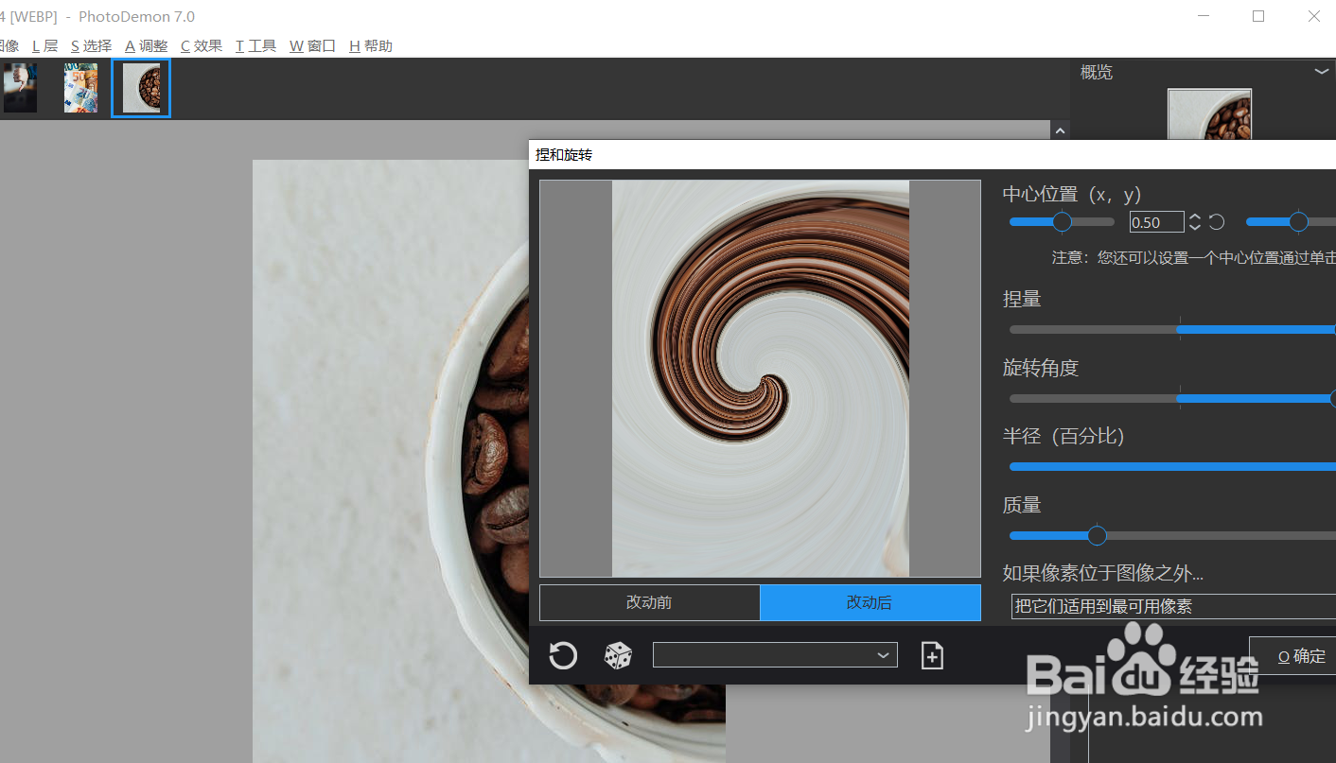The image size is (1336, 763).
Task: Adjust the center Y position slider
Action: tap(1291, 222)
